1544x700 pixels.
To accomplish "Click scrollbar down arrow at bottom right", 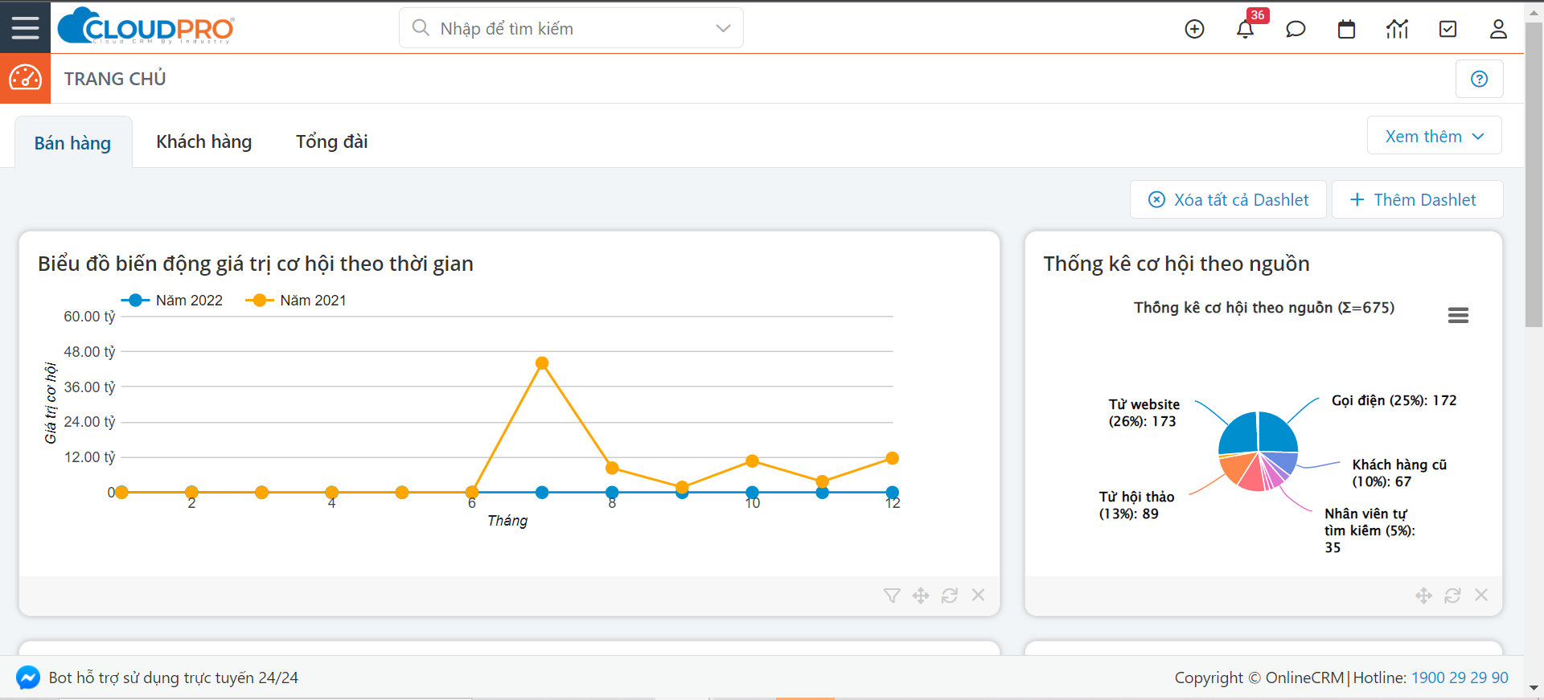I will (x=1534, y=688).
